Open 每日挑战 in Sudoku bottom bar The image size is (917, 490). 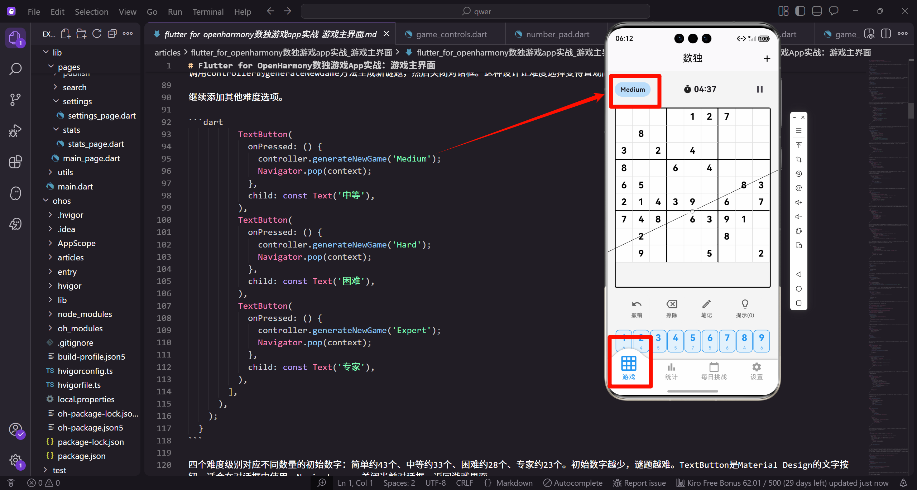pyautogui.click(x=714, y=371)
